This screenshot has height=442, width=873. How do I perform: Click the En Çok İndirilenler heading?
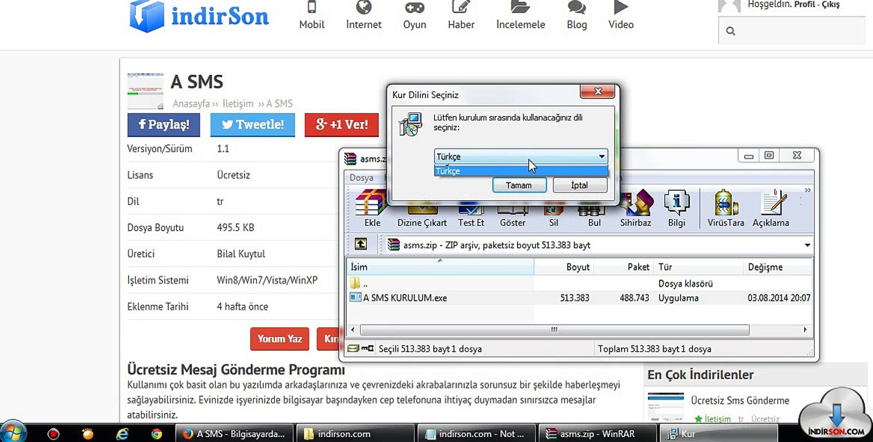pyautogui.click(x=700, y=374)
